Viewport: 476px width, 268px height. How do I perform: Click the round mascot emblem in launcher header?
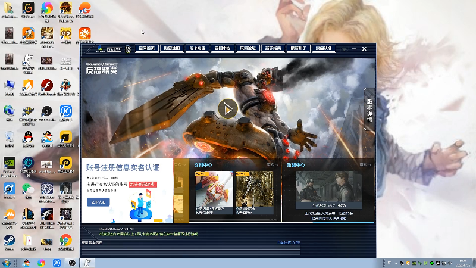pyautogui.click(x=128, y=49)
